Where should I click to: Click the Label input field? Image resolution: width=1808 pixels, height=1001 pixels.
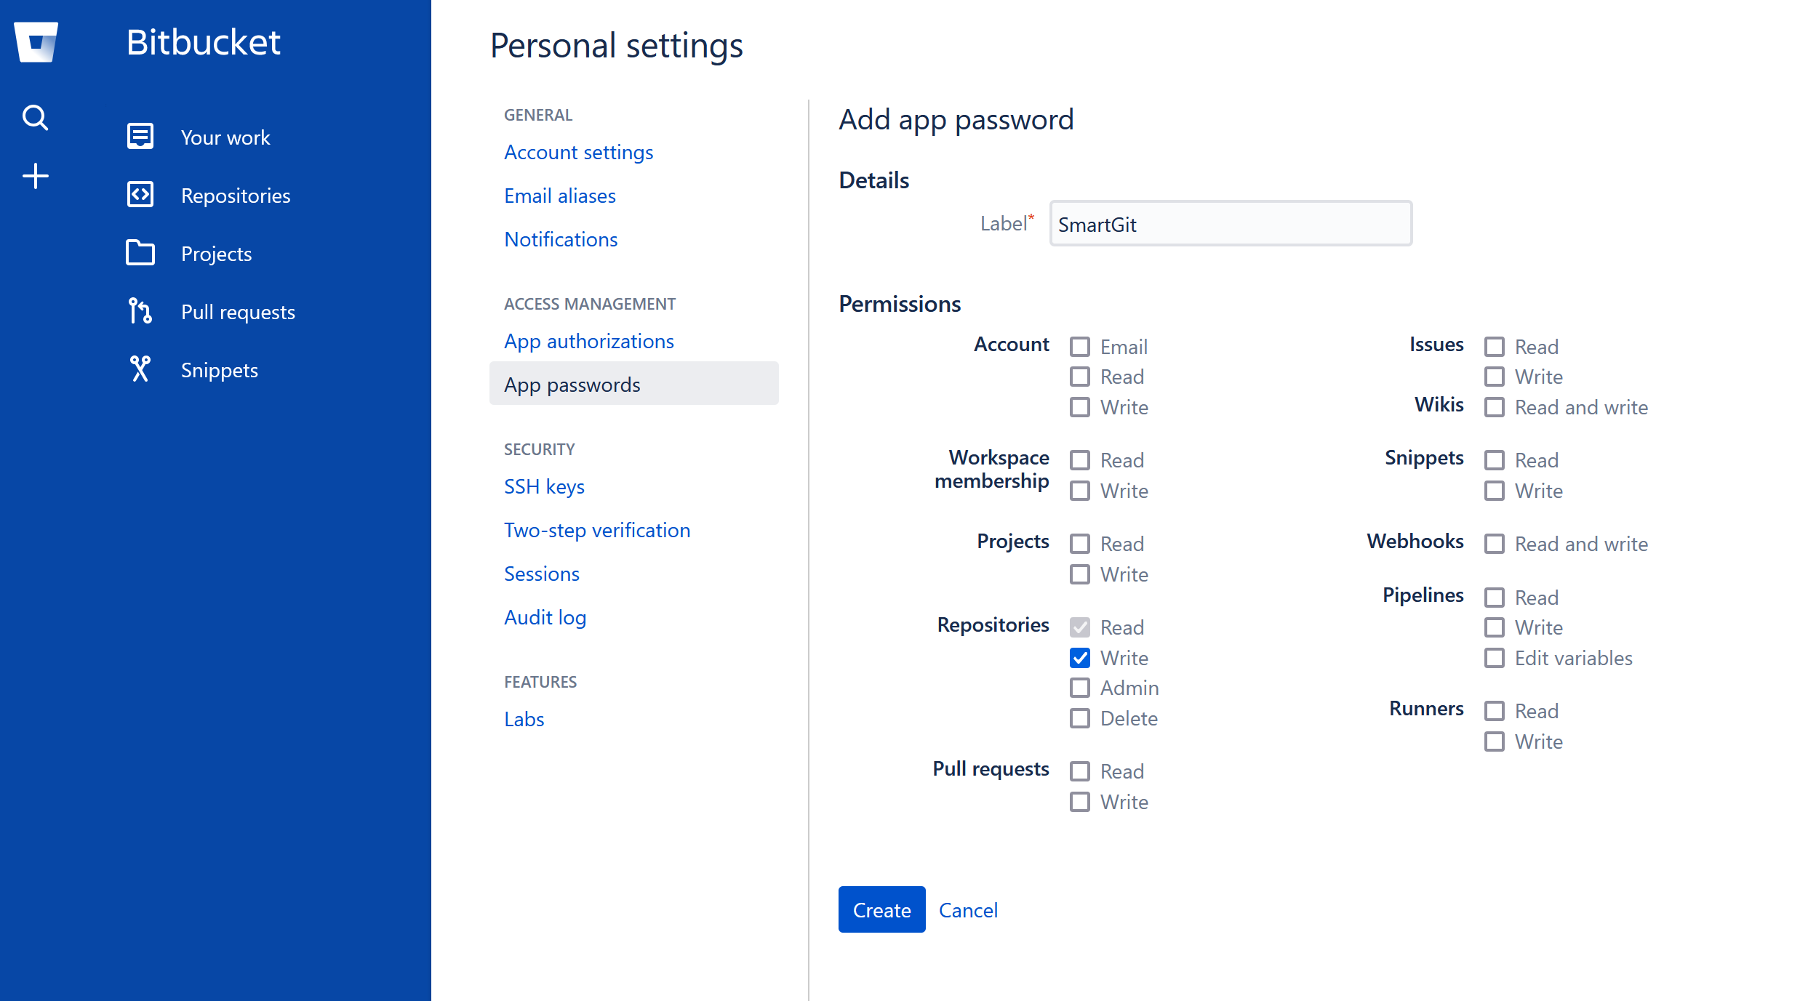click(x=1230, y=223)
